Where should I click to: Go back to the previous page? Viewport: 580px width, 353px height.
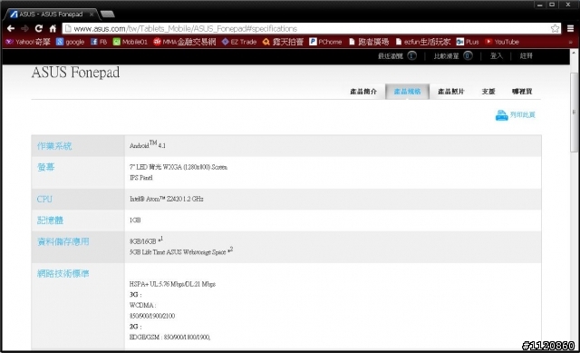[11, 28]
